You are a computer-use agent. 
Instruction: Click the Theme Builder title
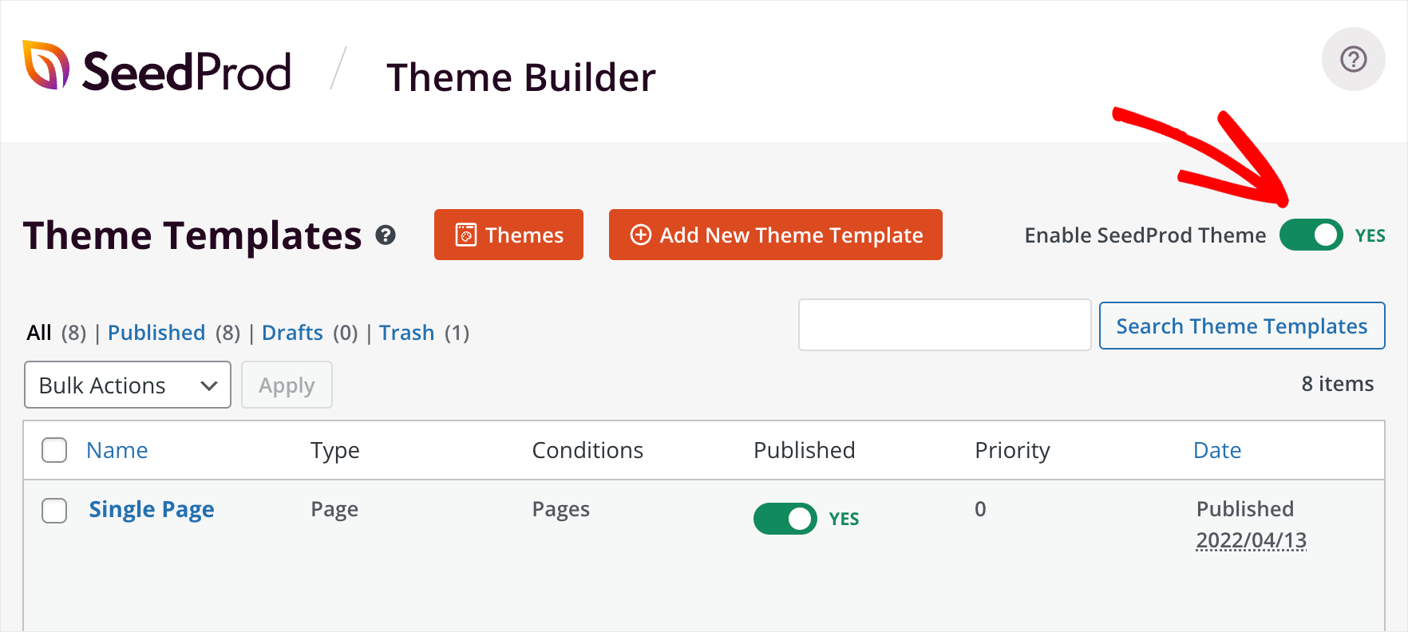(520, 77)
